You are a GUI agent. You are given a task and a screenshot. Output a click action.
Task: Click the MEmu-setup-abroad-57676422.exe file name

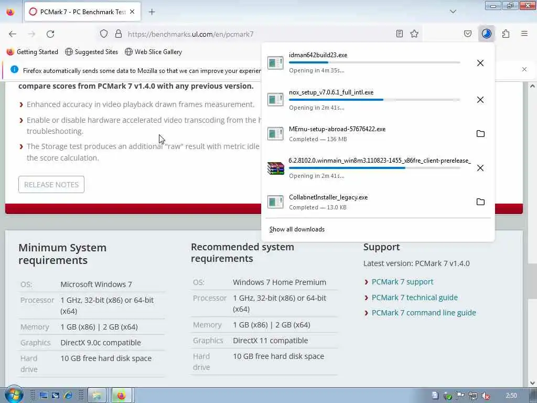tap(337, 129)
